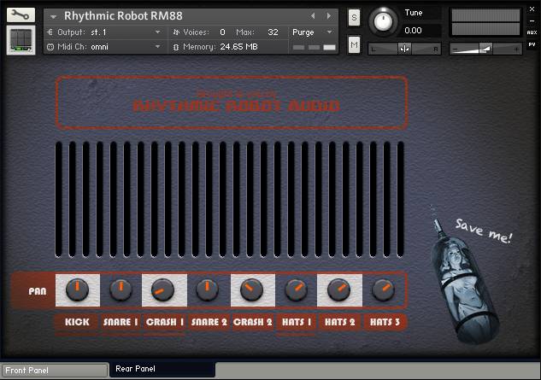This screenshot has width=541, height=380.
Task: Click the output volume slider
Action: click(x=485, y=49)
